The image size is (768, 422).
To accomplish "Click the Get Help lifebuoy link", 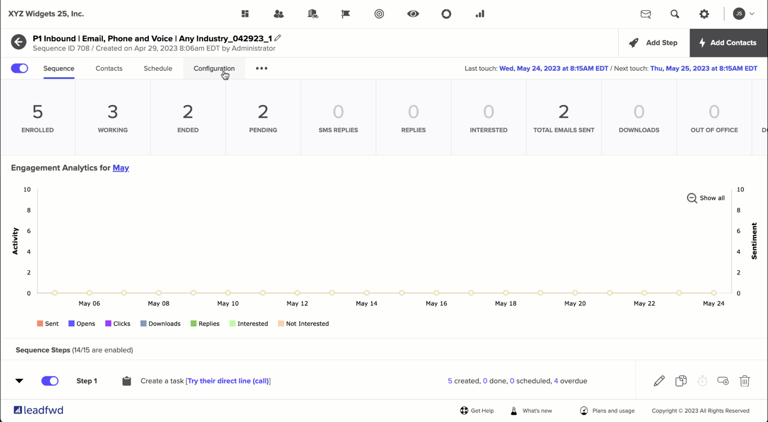I will pos(477,411).
